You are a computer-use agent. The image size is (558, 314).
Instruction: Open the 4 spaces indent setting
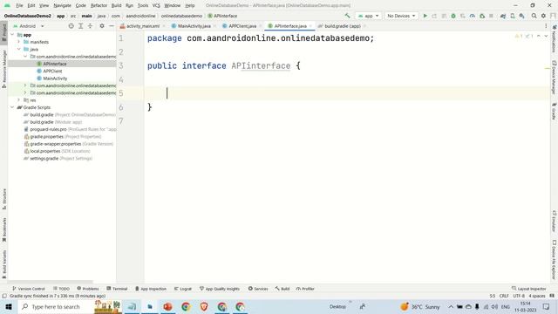click(x=537, y=296)
